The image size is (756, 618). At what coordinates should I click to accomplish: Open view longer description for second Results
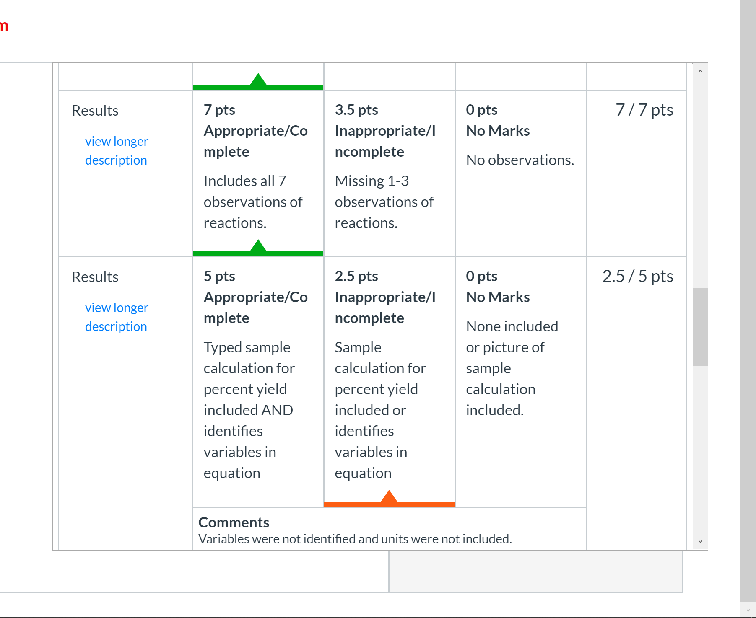[x=116, y=317]
